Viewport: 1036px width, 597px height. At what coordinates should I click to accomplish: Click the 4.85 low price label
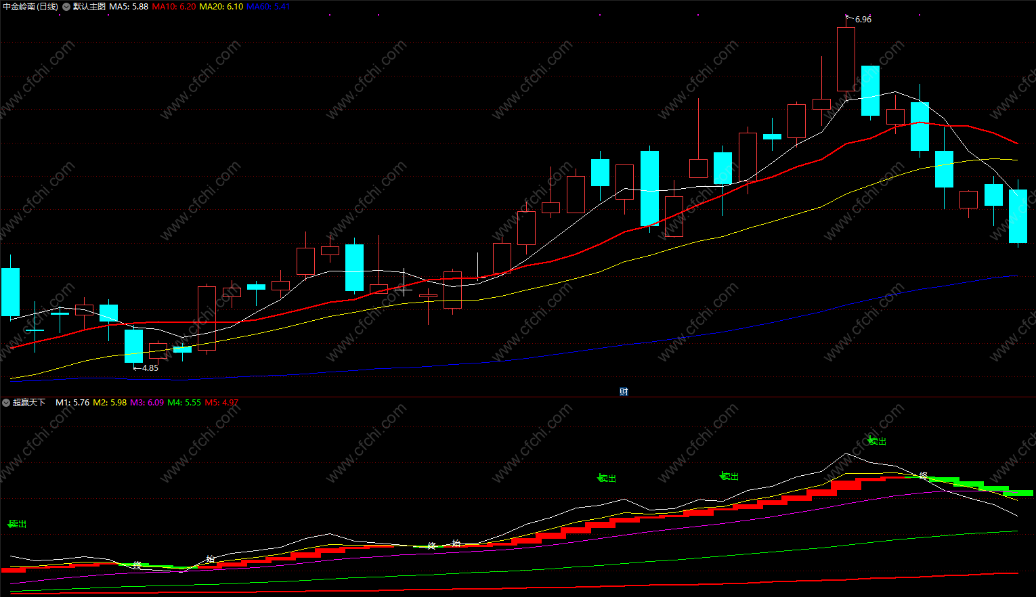point(150,368)
